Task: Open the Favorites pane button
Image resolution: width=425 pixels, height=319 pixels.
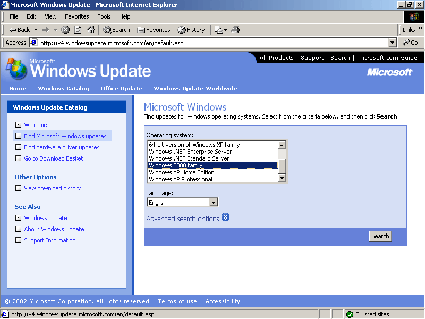Action: click(154, 30)
